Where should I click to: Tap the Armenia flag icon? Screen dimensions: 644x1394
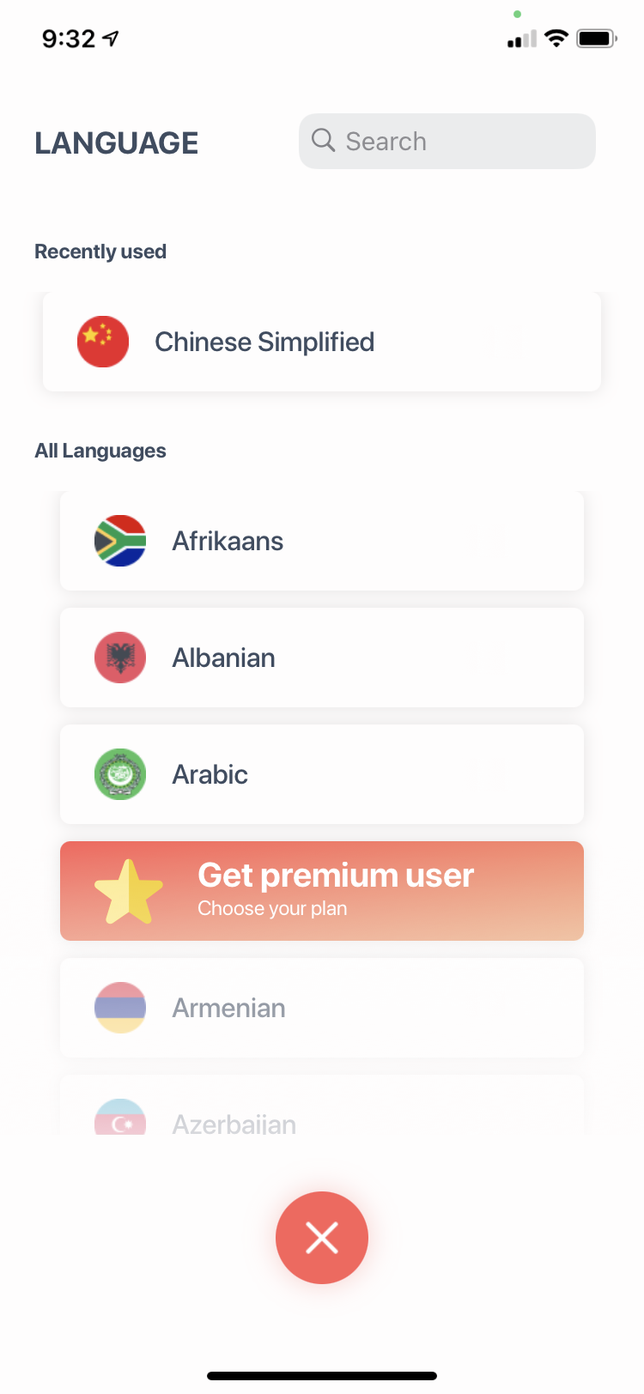point(120,1008)
